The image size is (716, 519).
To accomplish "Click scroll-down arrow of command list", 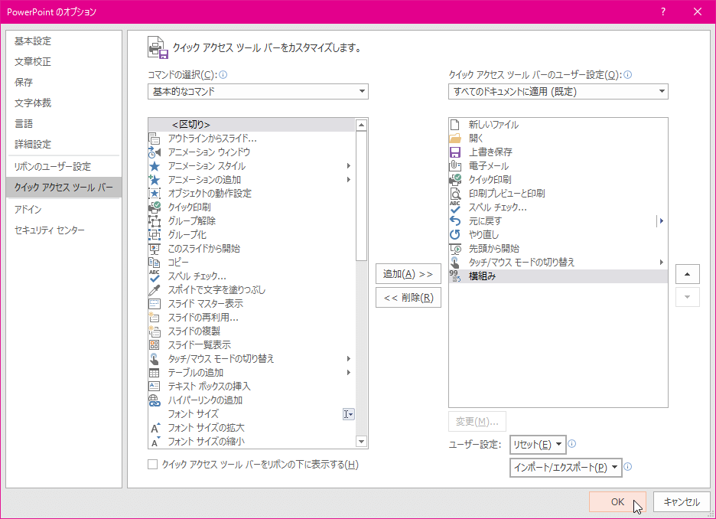I will [362, 442].
